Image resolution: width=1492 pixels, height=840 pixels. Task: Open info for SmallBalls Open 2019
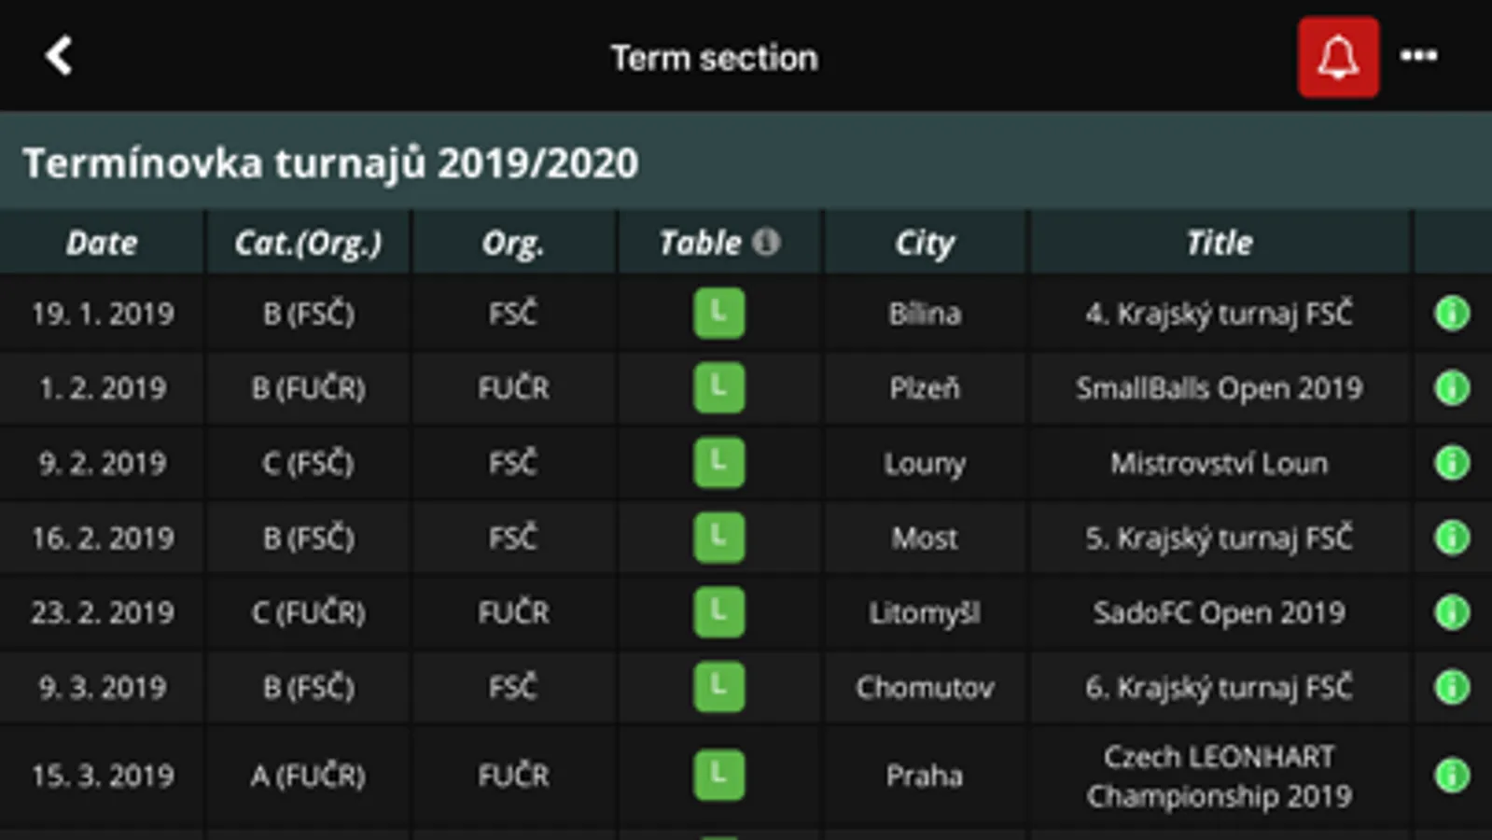tap(1451, 387)
